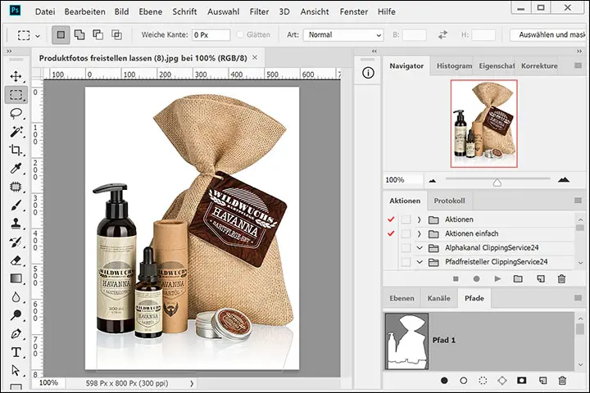This screenshot has height=393, width=590.
Task: Select the Gradient tool
Action: (16, 278)
